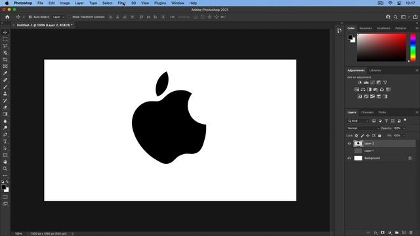This screenshot has height=236, width=420.
Task: Click the Share button
Action: pos(415,17)
